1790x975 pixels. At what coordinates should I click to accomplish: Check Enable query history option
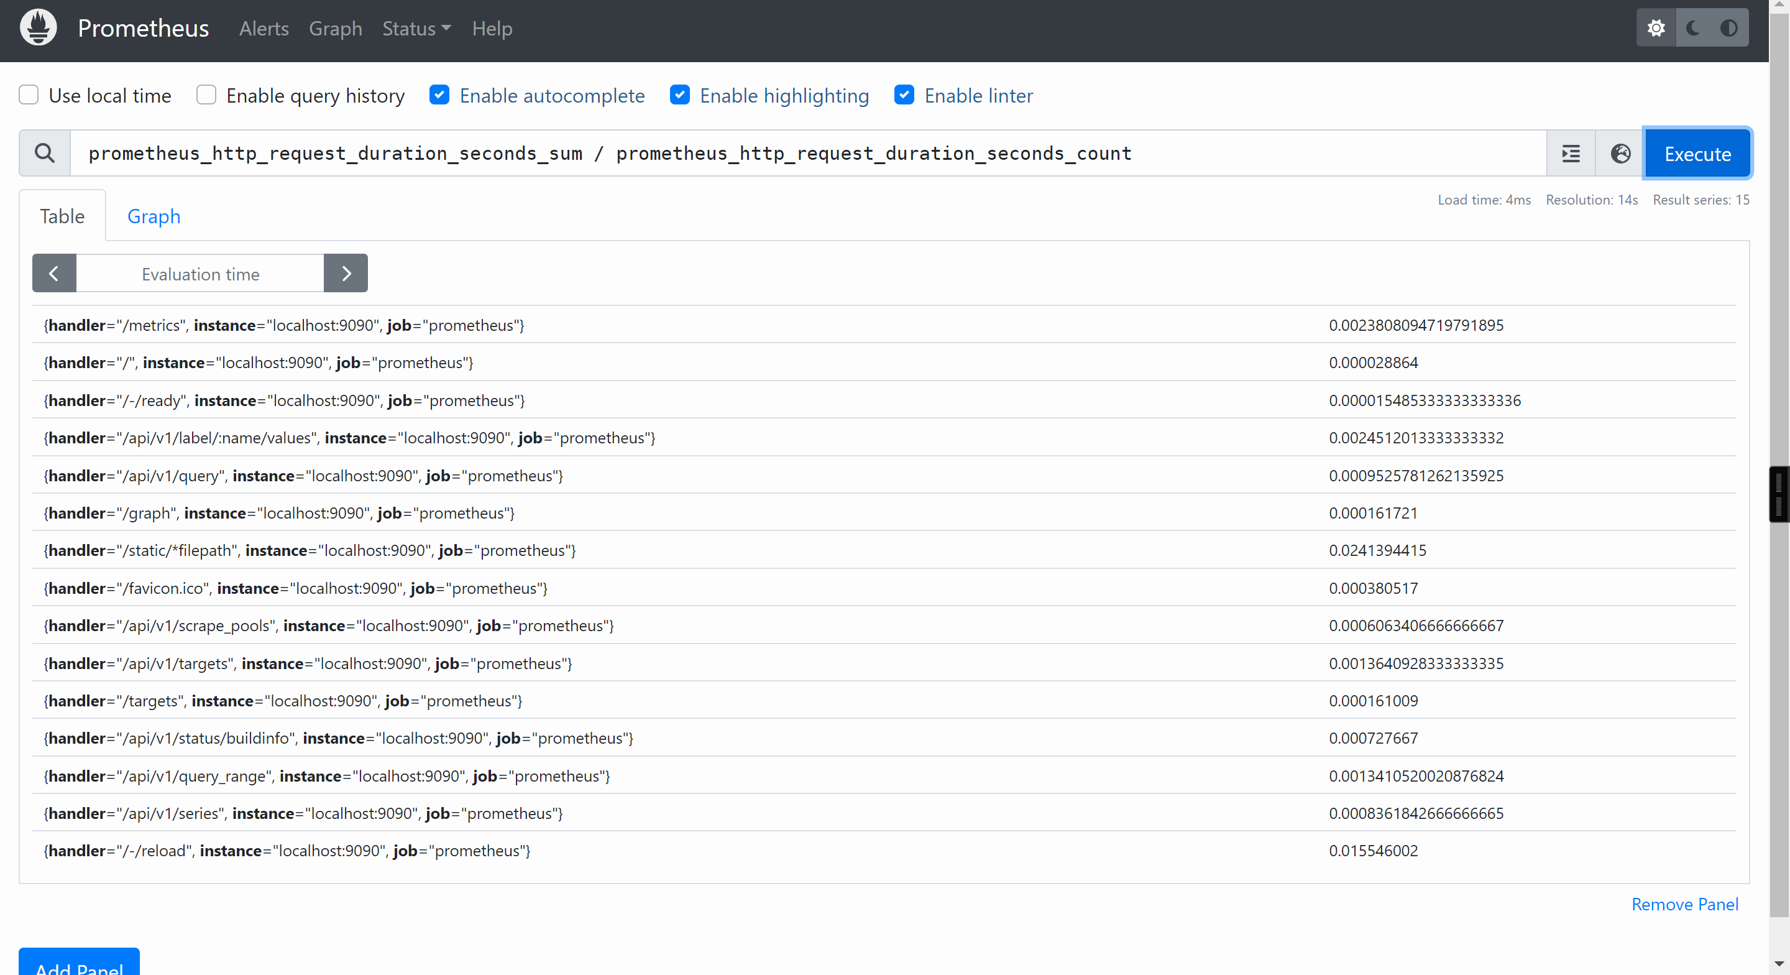pos(206,95)
